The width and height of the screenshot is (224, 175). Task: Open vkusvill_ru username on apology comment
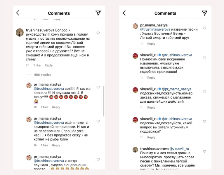[x=149, y=55]
